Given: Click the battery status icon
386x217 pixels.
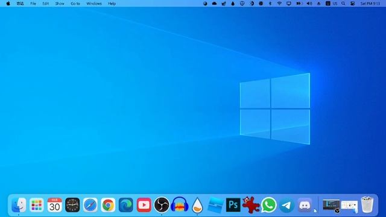Looking at the screenshot, I should pyautogui.click(x=299, y=4).
